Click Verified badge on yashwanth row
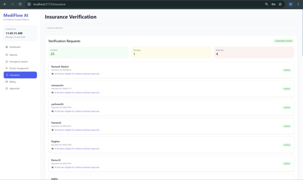Screen dimensions: 303x180 pos(287,108)
